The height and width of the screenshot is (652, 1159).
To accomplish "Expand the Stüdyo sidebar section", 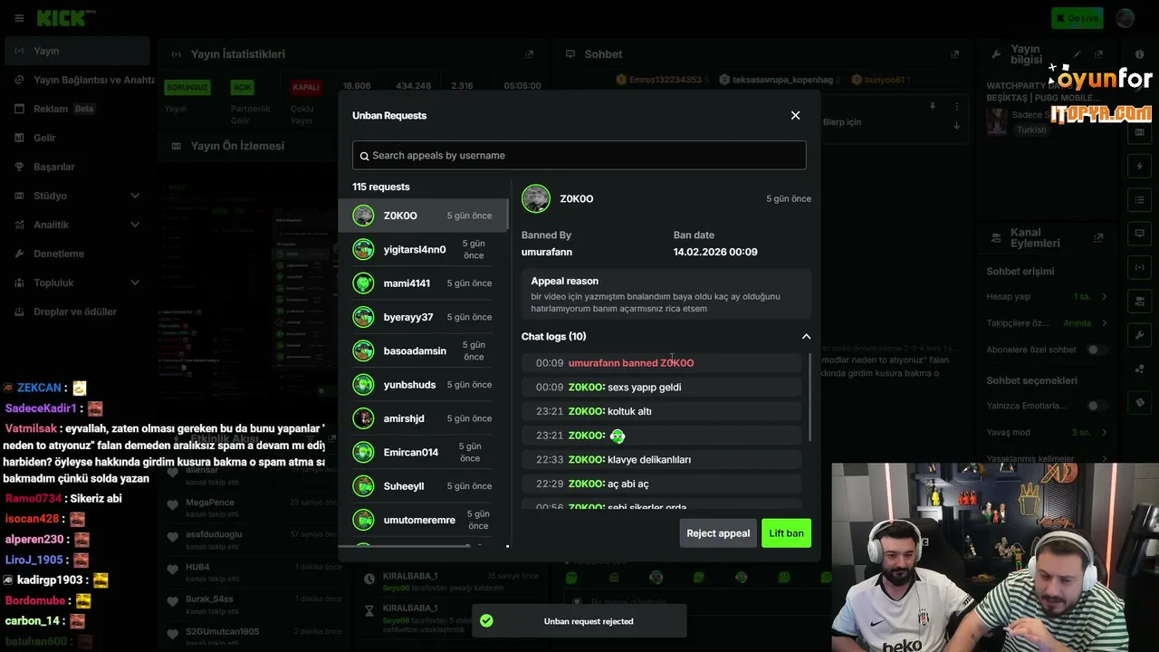I will [135, 196].
